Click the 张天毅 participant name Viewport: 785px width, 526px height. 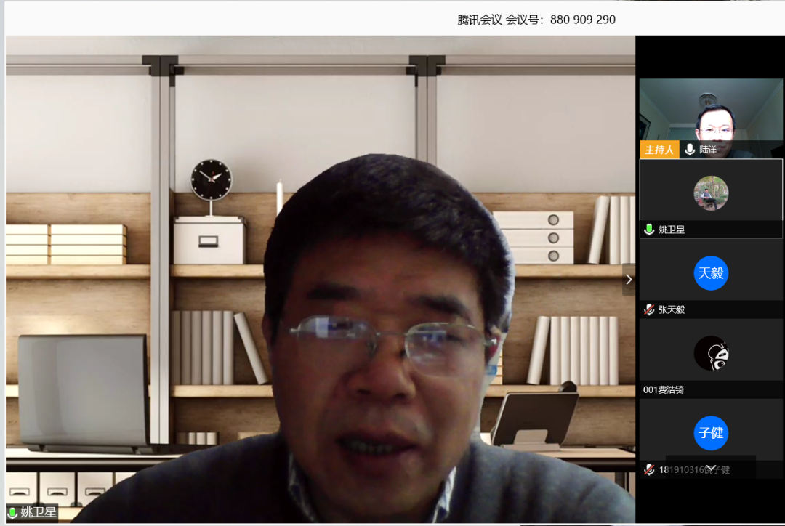(672, 309)
